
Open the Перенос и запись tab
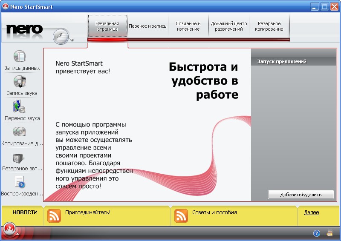click(147, 26)
